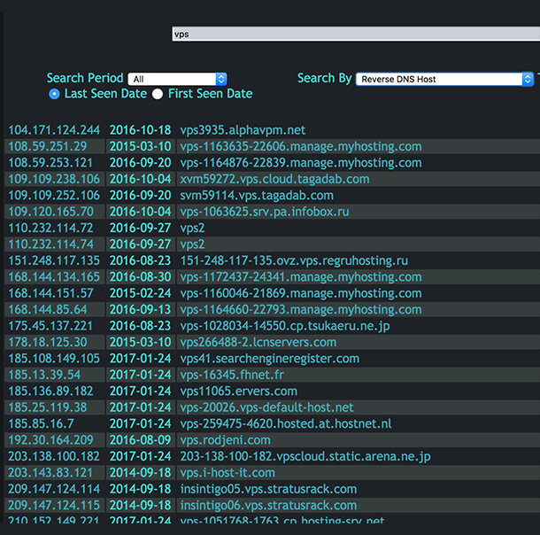Click hostname vps266488-2.lcnservers.com

pyautogui.click(x=258, y=343)
